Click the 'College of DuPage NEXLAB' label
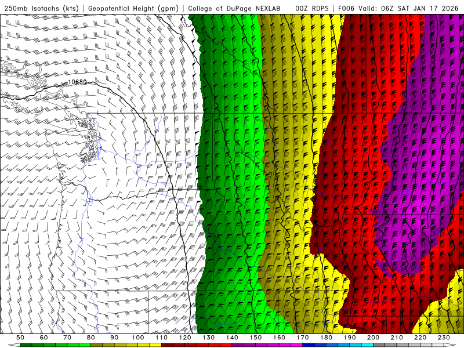Viewport: 464px width, 348px height. (234, 8)
